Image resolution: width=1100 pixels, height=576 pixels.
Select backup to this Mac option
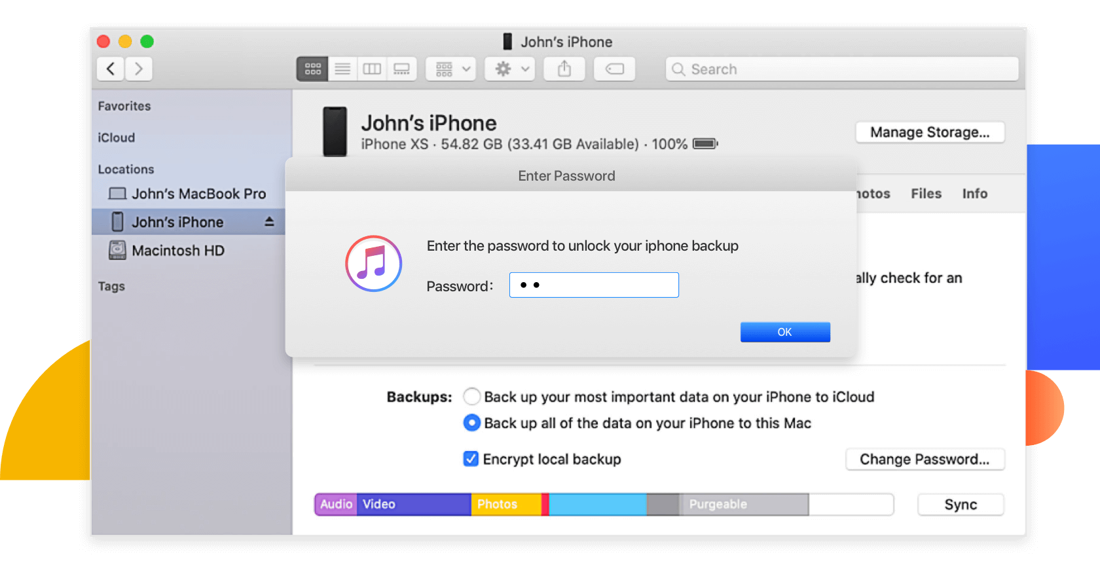click(471, 423)
